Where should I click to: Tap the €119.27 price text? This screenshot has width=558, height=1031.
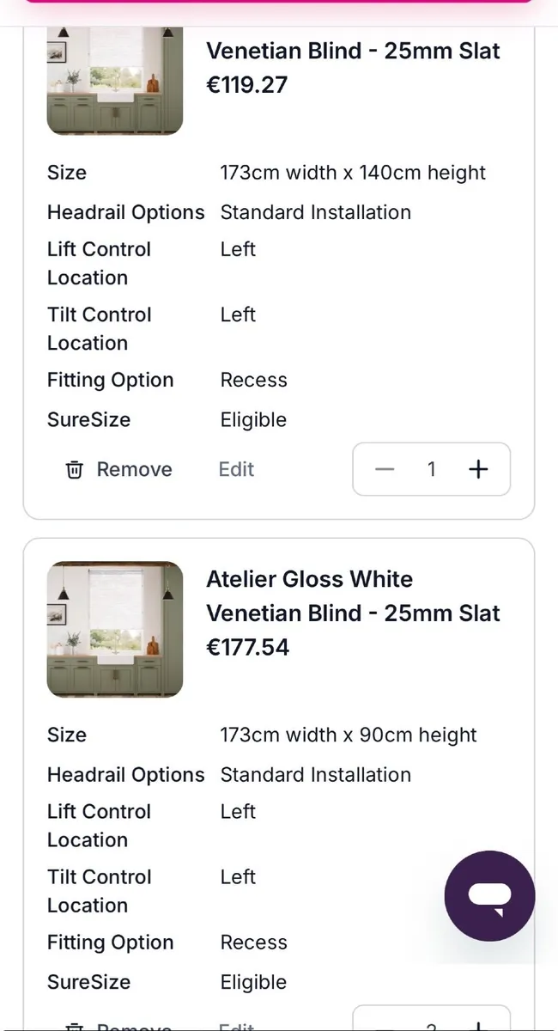tap(247, 84)
